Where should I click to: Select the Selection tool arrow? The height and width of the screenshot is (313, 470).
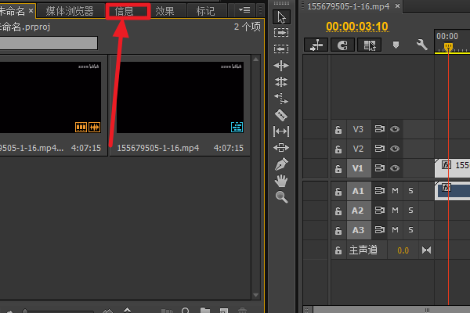281,16
